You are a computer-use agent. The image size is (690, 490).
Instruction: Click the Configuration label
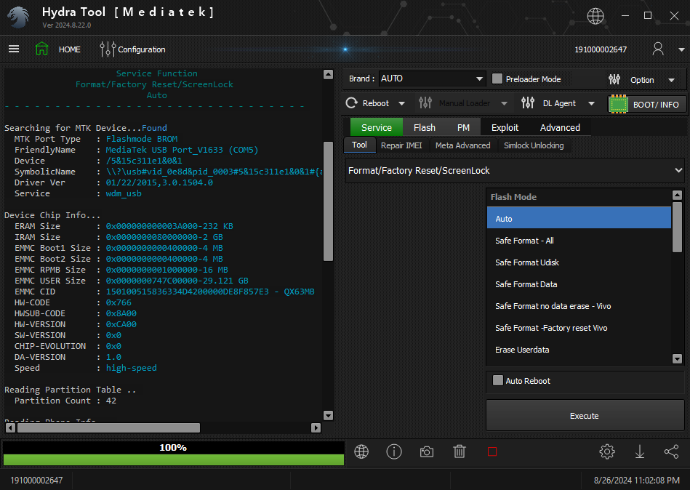141,49
